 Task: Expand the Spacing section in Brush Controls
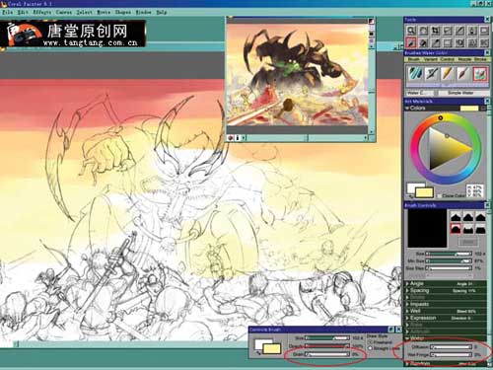pos(419,290)
